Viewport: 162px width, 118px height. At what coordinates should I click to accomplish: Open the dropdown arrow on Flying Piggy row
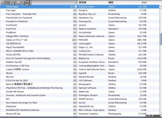(x=76, y=7)
